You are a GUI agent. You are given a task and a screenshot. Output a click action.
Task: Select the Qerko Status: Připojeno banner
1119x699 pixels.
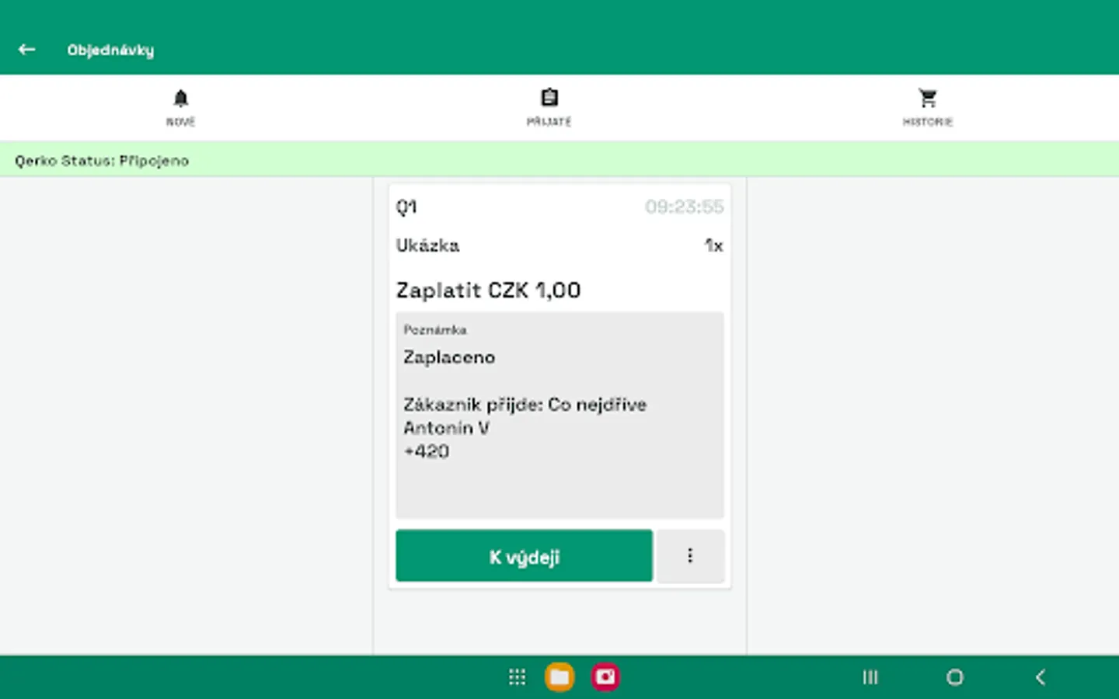pyautogui.click(x=559, y=160)
